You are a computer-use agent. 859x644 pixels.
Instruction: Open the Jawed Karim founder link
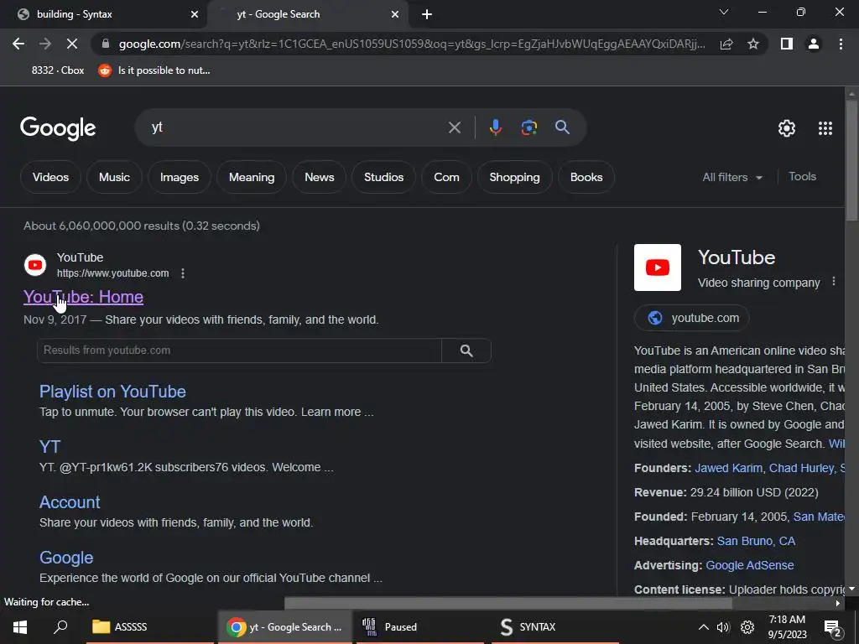[728, 468]
